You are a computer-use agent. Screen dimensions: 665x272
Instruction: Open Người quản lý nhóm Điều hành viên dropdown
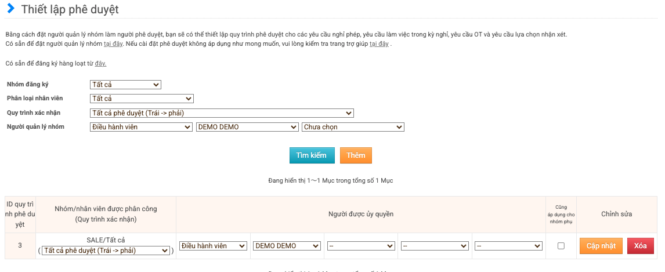click(141, 127)
